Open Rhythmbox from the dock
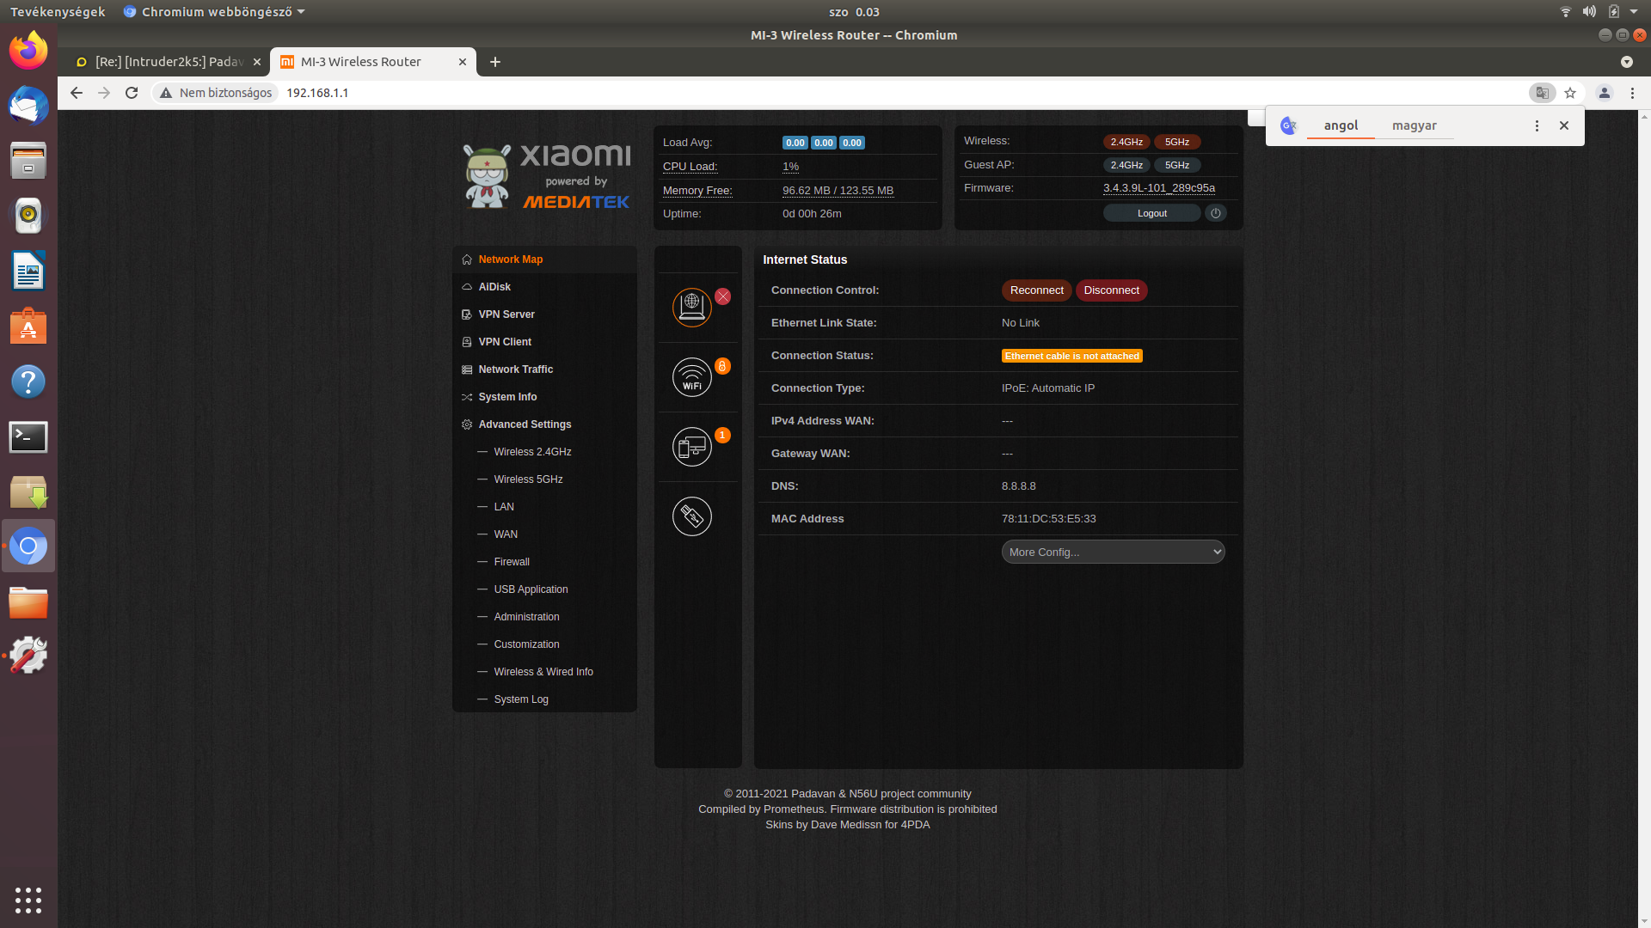The image size is (1651, 928). [28, 216]
